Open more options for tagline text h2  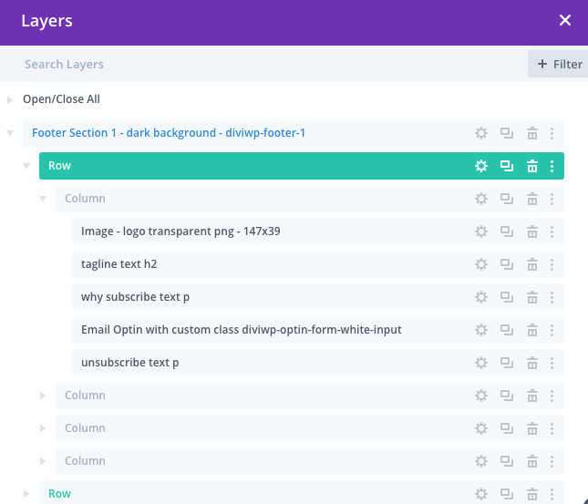coord(552,264)
